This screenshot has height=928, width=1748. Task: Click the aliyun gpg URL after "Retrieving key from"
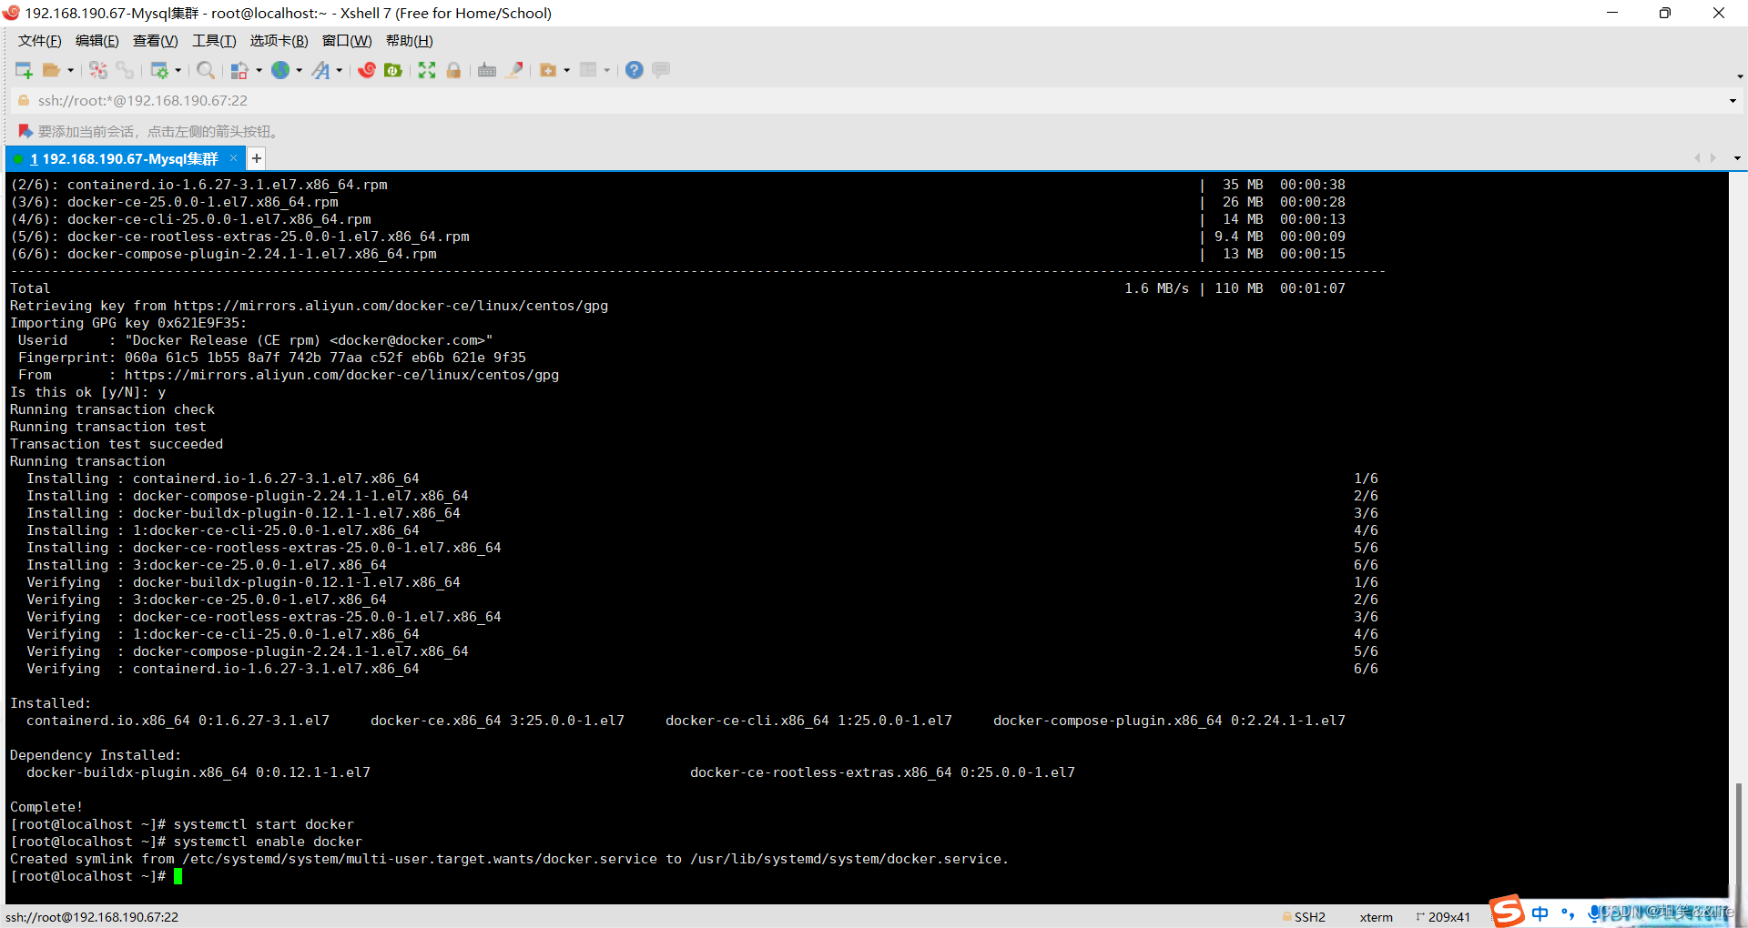point(391,306)
